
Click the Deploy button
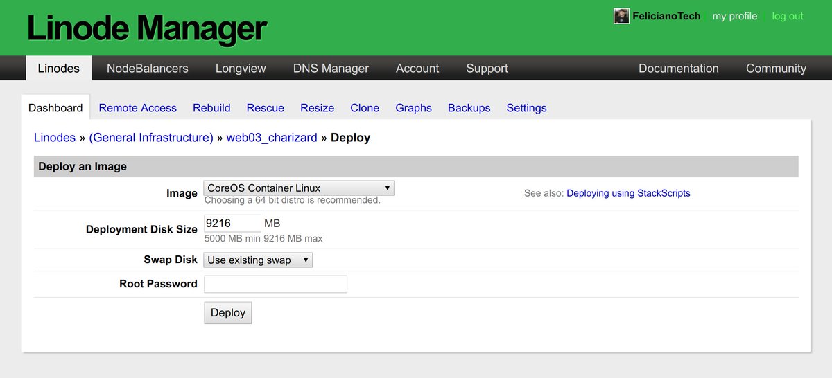pyautogui.click(x=228, y=312)
